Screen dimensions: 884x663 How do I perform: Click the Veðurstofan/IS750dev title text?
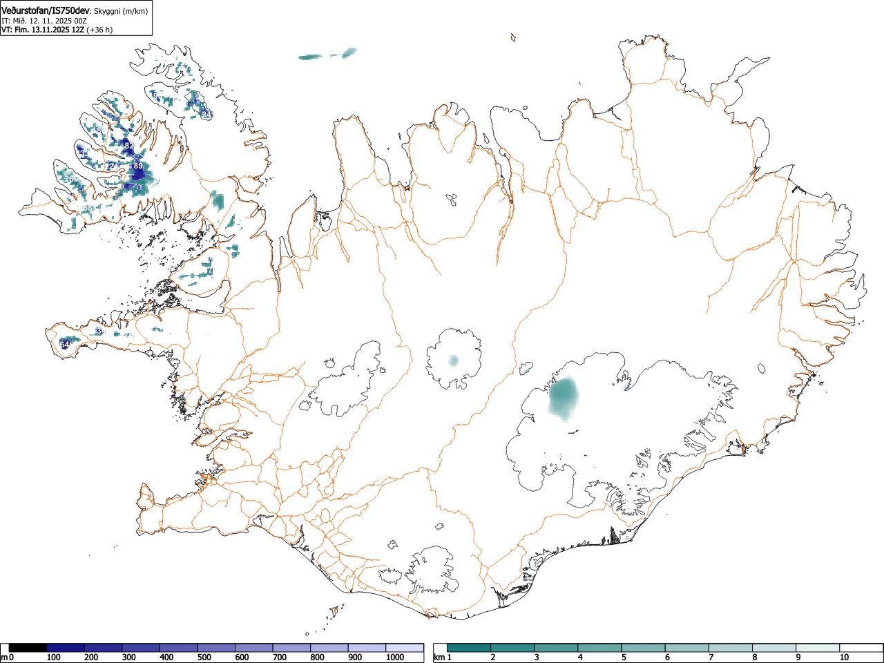tap(46, 10)
